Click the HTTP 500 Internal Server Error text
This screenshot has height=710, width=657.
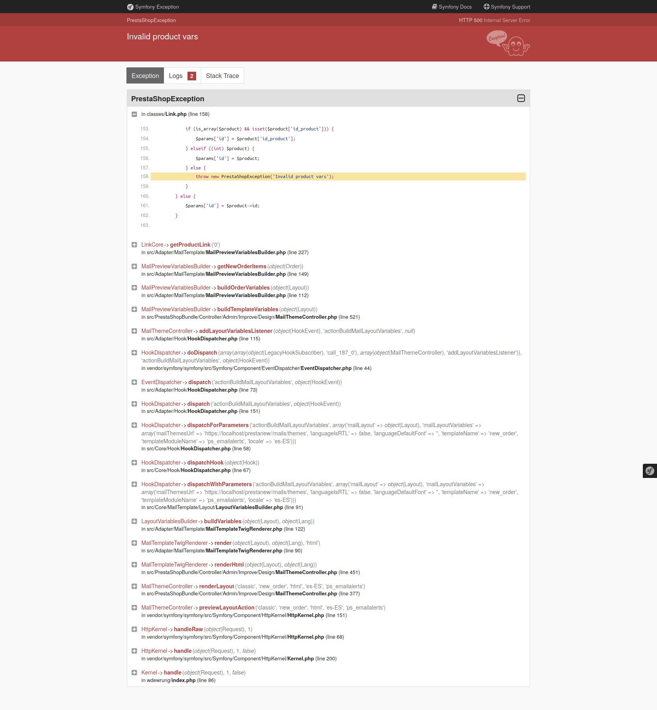tap(494, 20)
